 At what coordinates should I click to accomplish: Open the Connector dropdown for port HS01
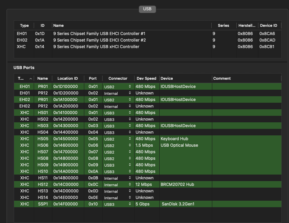coord(130,113)
